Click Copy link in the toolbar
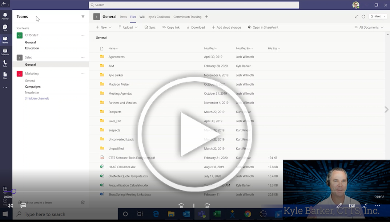Image resolution: width=390 pixels, height=222 pixels. (171, 27)
